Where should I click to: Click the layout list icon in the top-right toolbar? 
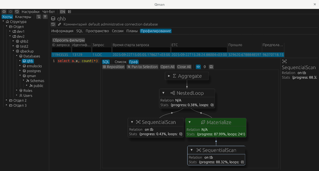(x=69, y=11)
